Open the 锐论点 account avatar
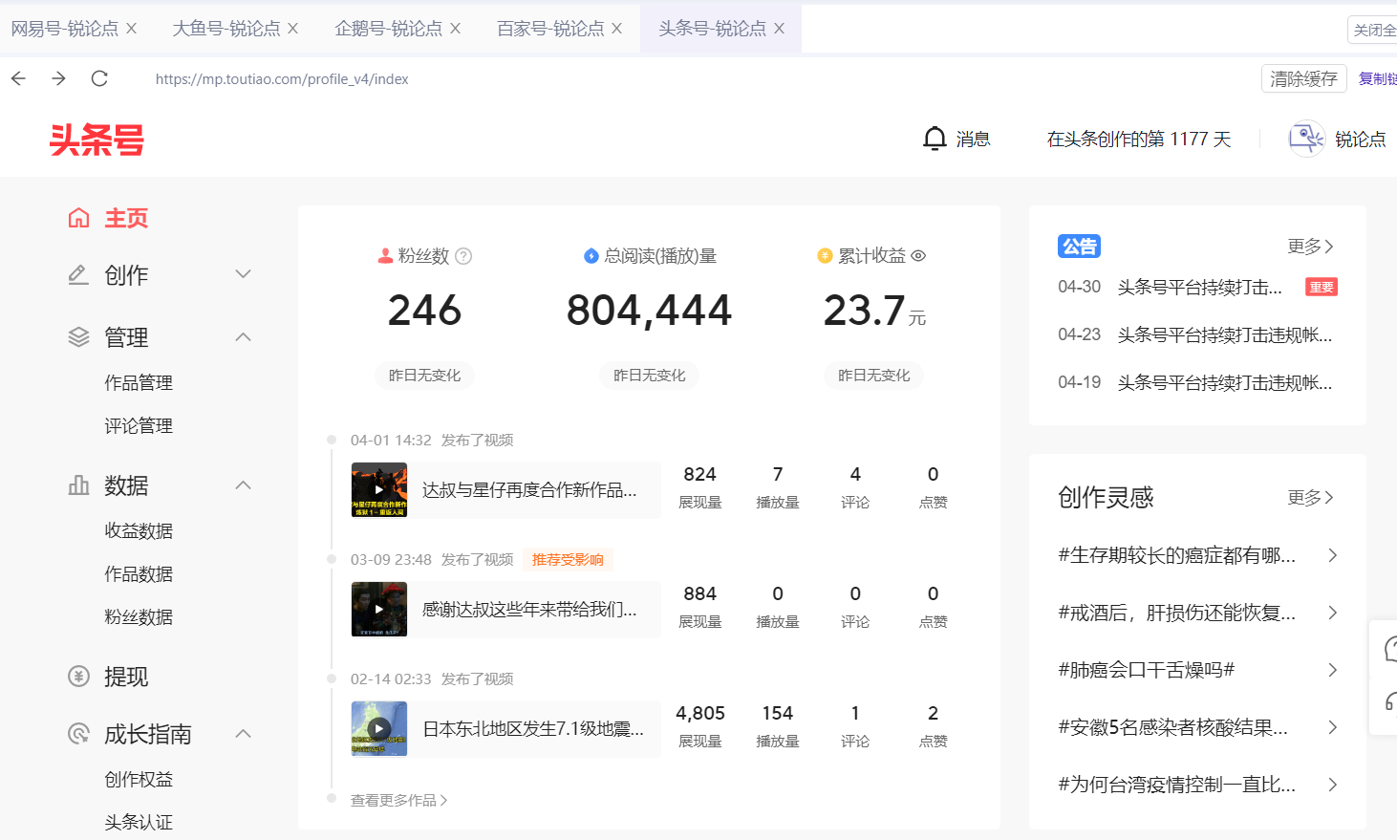This screenshot has width=1397, height=840. click(1306, 138)
